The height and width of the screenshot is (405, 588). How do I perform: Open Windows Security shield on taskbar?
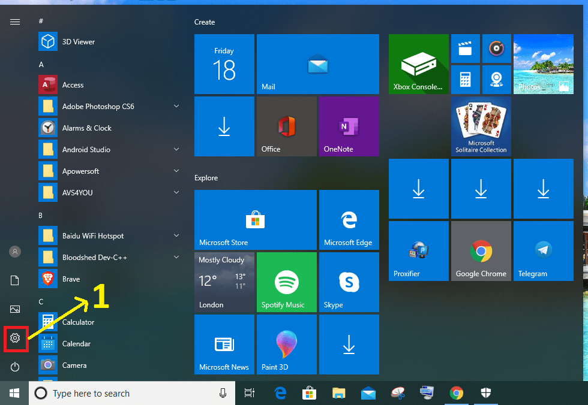tap(486, 393)
